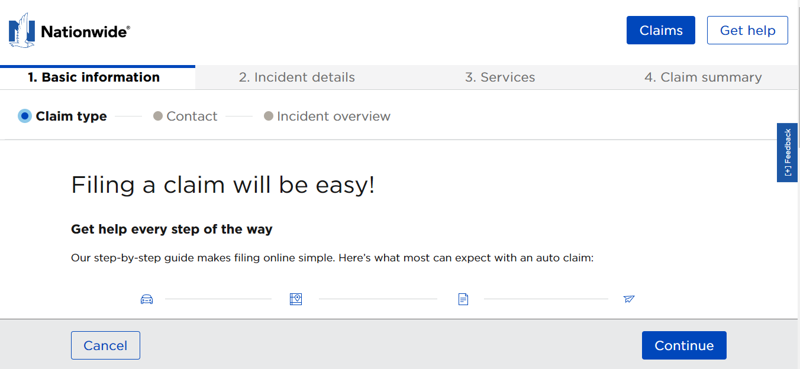Click the Nationwide eagle logo
Viewport: 800px width, 369px height.
(x=22, y=30)
